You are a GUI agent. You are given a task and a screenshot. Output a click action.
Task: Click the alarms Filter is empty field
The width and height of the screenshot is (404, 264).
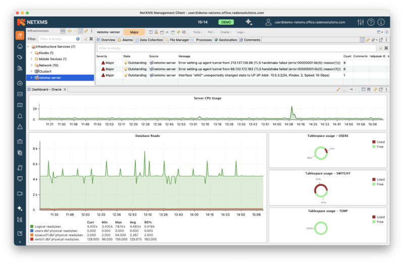tap(236, 48)
